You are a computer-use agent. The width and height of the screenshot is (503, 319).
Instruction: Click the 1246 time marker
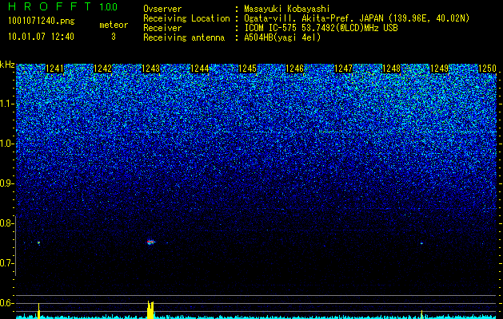[294, 69]
